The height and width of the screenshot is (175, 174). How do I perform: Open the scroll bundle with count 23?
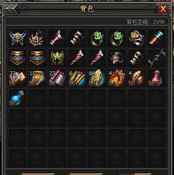(x=57, y=78)
